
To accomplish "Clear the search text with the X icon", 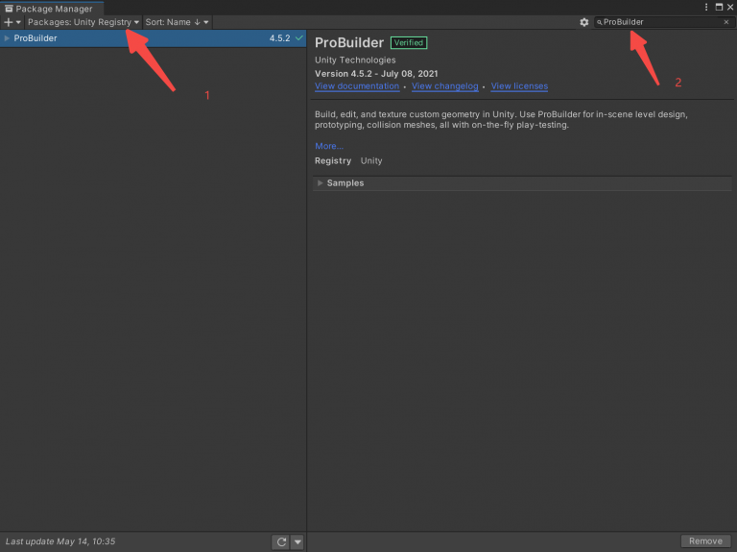I will 726,22.
